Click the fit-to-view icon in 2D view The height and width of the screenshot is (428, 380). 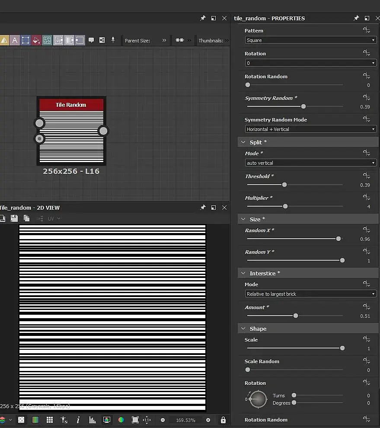click(135, 420)
